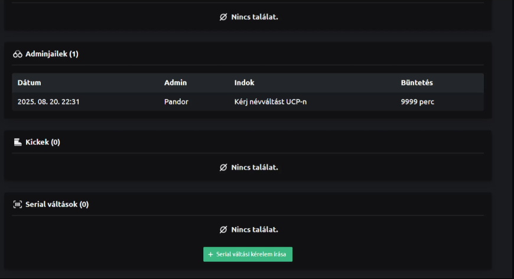Click the Indok column header
Image resolution: width=514 pixels, height=279 pixels.
coord(244,83)
